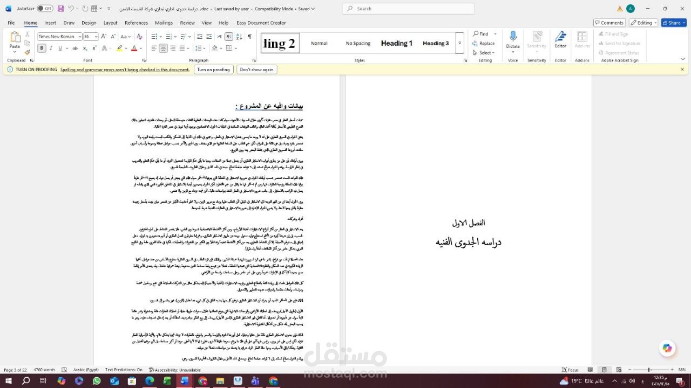Expand the Styles gallery more arrow
Image resolution: width=691 pixels, height=388 pixels.
tap(459, 43)
